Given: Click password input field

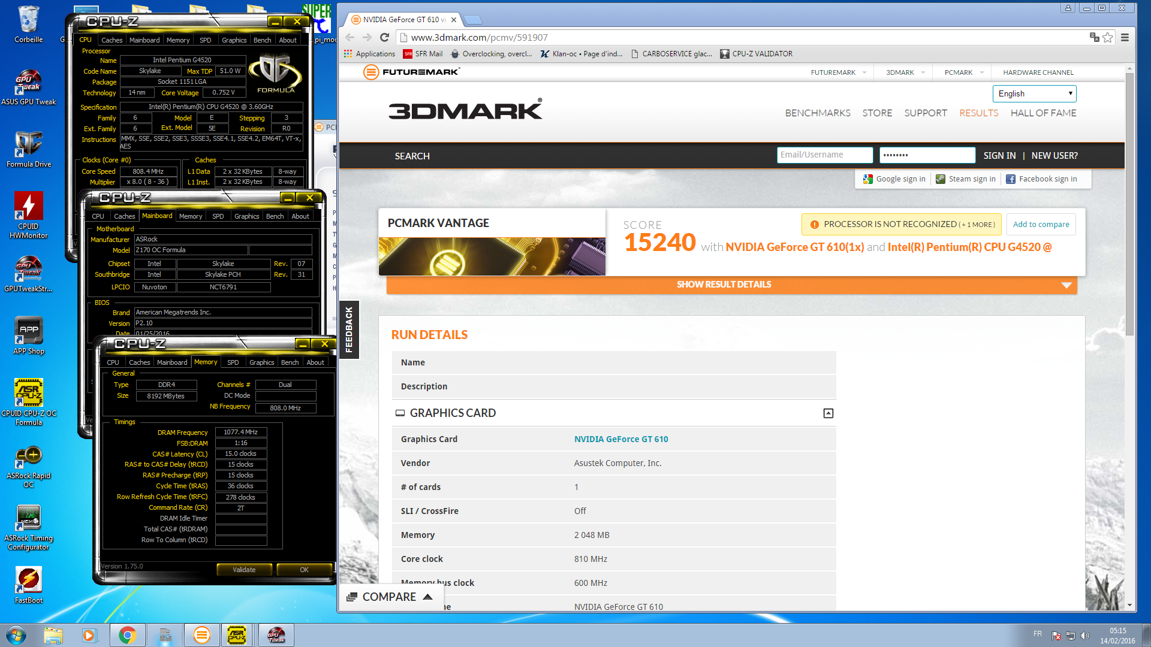Looking at the screenshot, I should tap(927, 155).
